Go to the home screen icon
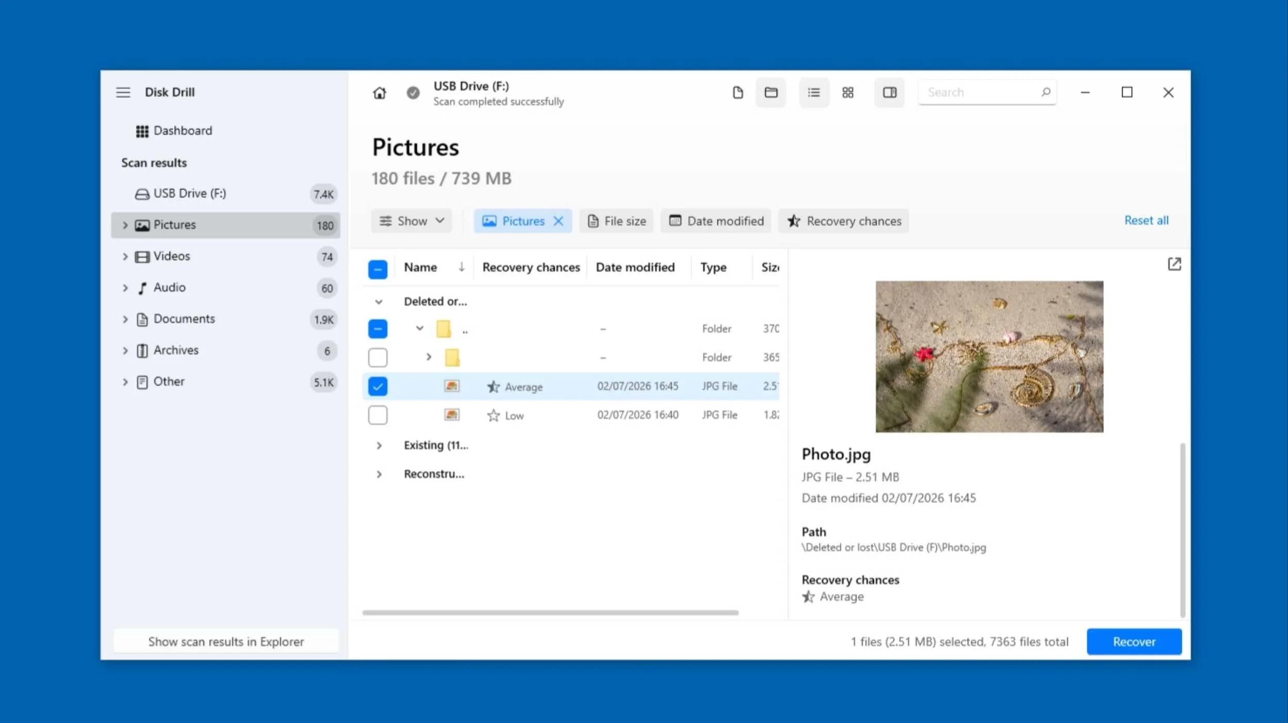 (x=380, y=93)
